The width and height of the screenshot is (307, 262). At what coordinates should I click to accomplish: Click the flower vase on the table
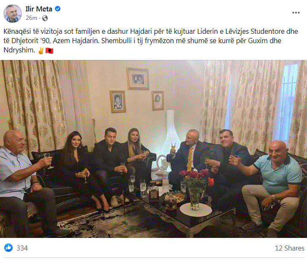[x=194, y=189]
